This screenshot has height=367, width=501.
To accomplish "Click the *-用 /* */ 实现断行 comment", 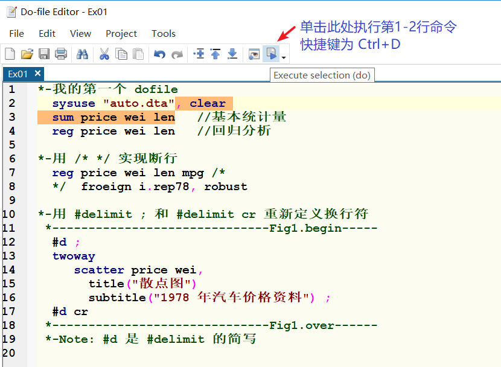I will (x=107, y=158).
